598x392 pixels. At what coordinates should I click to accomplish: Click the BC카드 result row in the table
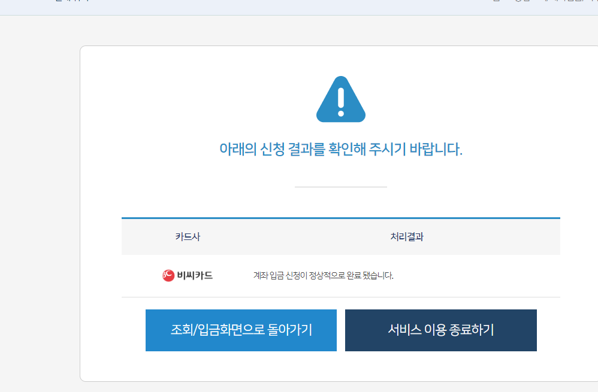(341, 275)
